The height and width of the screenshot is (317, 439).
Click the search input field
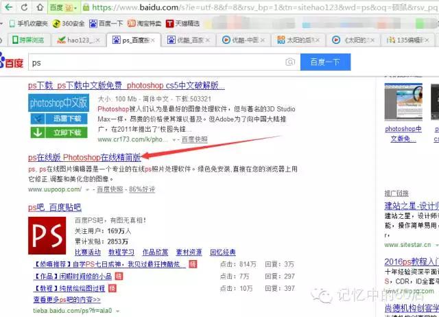tap(164, 62)
